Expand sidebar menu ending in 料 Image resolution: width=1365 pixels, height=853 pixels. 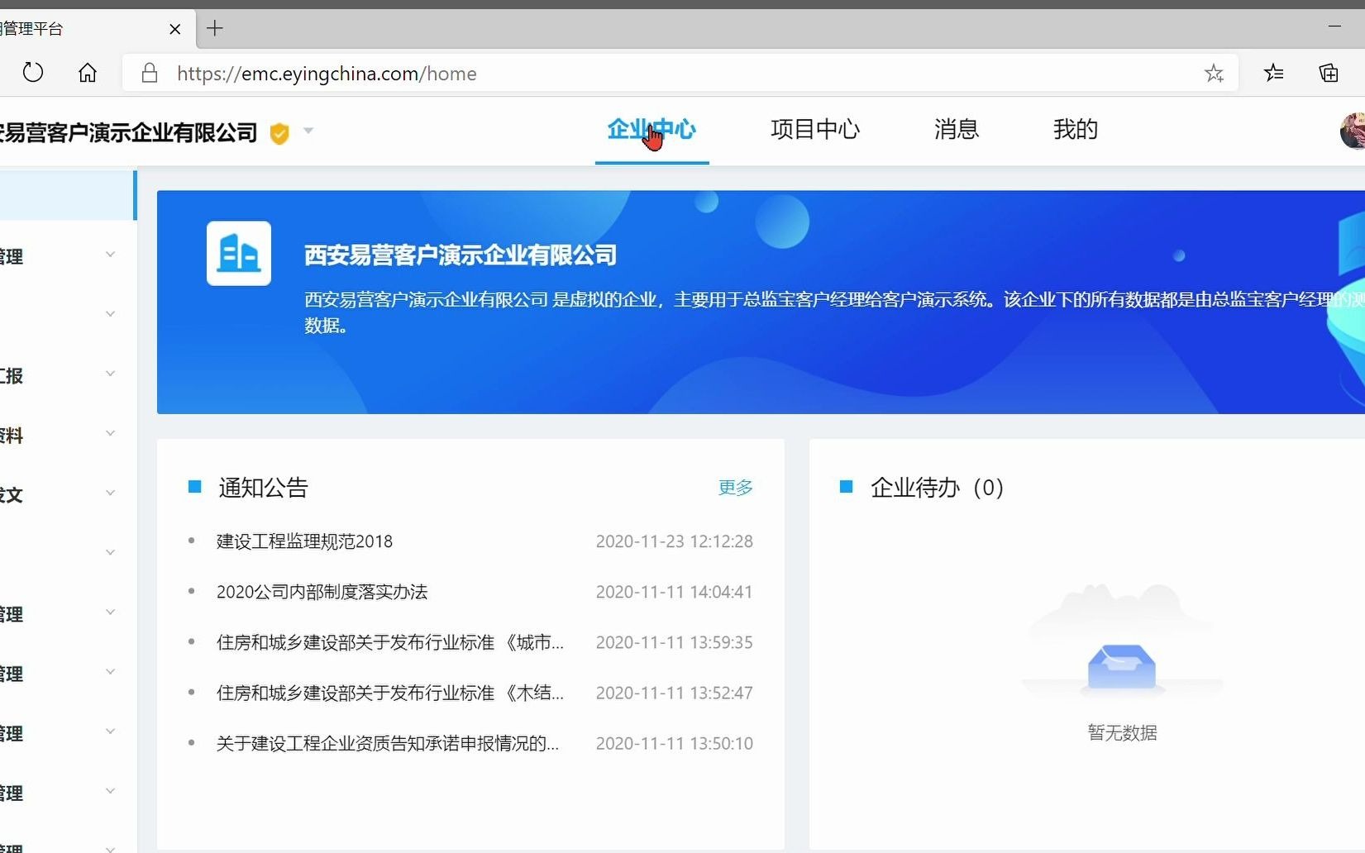(110, 433)
